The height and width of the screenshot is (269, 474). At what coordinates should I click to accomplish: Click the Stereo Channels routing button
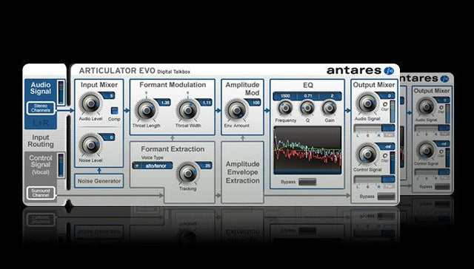click(x=41, y=108)
